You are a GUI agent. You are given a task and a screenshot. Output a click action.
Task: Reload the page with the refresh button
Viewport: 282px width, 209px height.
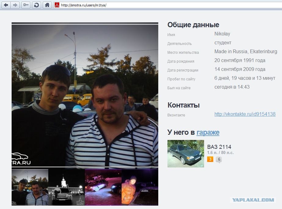tap(36, 5)
